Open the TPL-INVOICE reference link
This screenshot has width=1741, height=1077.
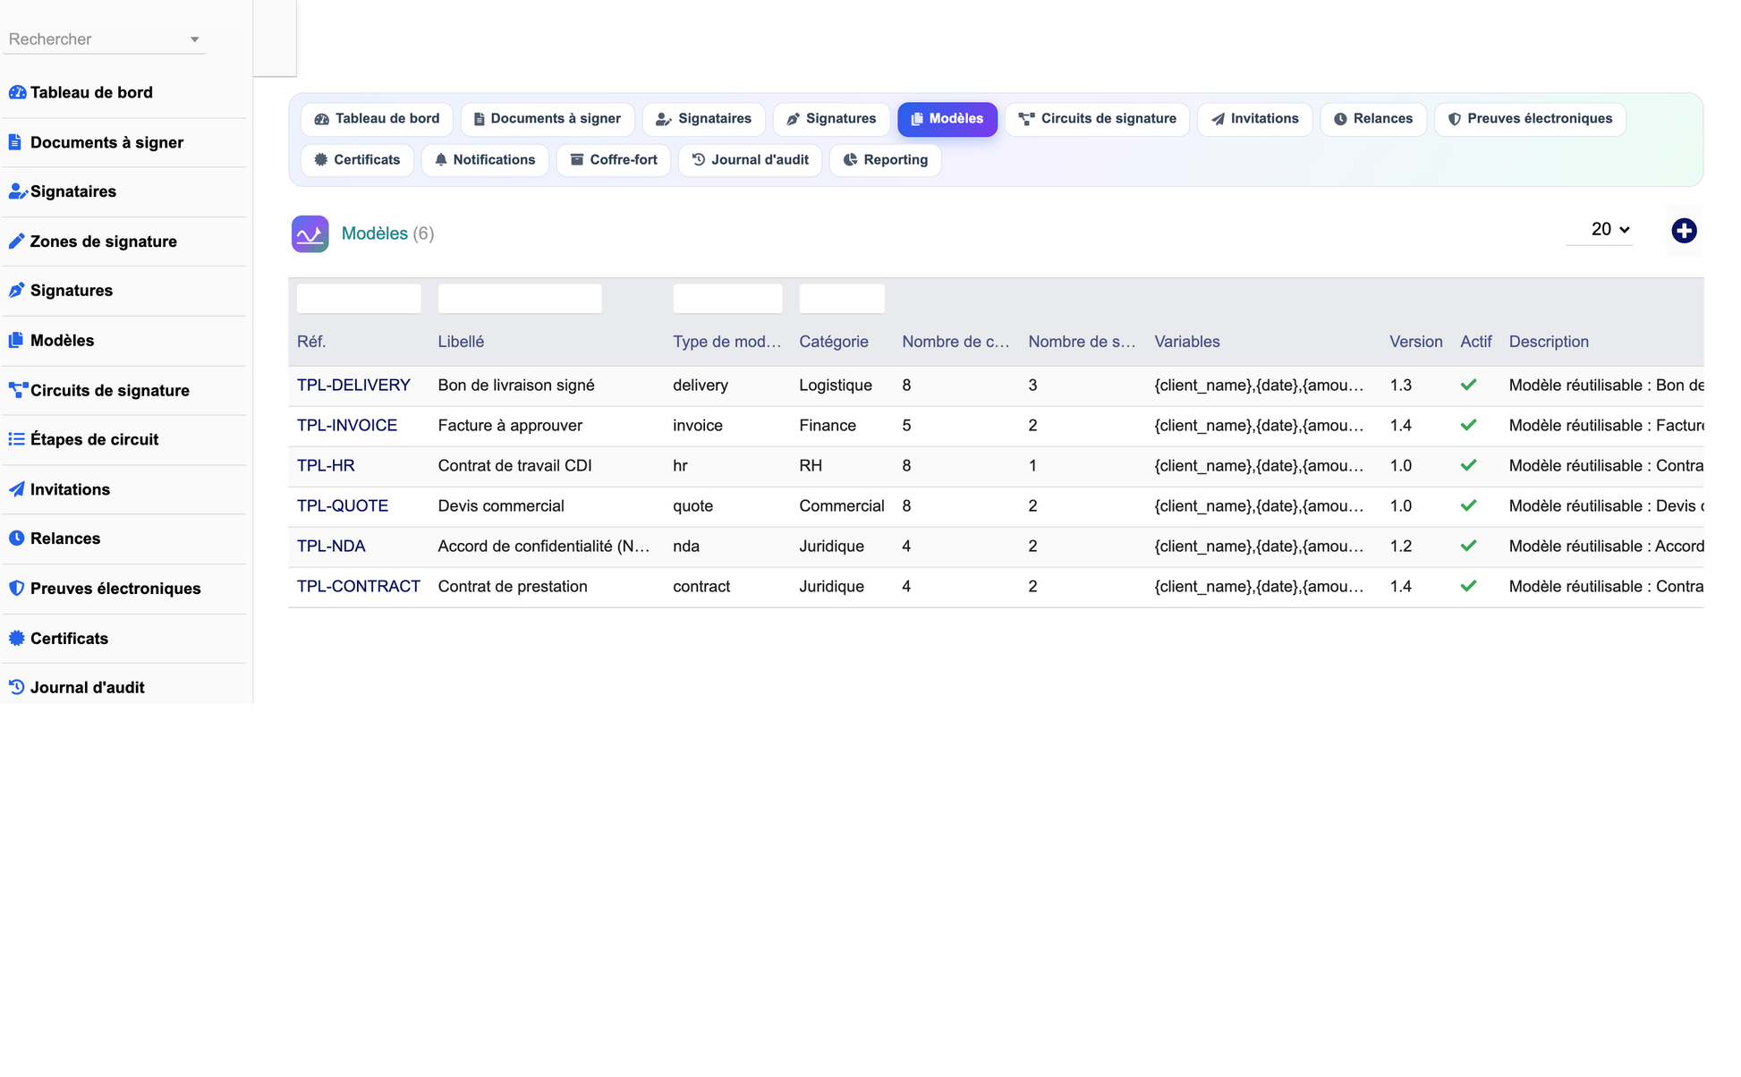[347, 426]
